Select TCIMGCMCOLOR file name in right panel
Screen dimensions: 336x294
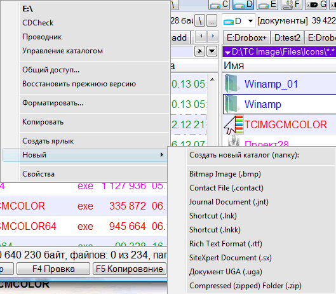click(x=286, y=124)
